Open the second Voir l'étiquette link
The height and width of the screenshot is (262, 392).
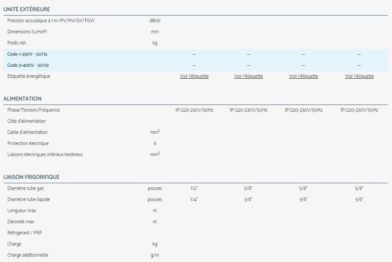pyautogui.click(x=248, y=76)
